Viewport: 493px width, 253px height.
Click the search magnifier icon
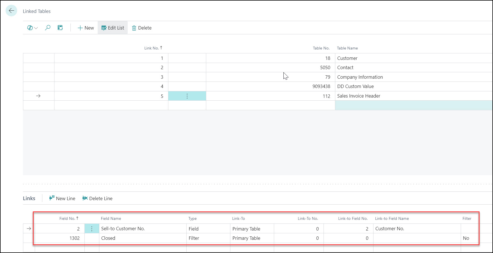48,28
